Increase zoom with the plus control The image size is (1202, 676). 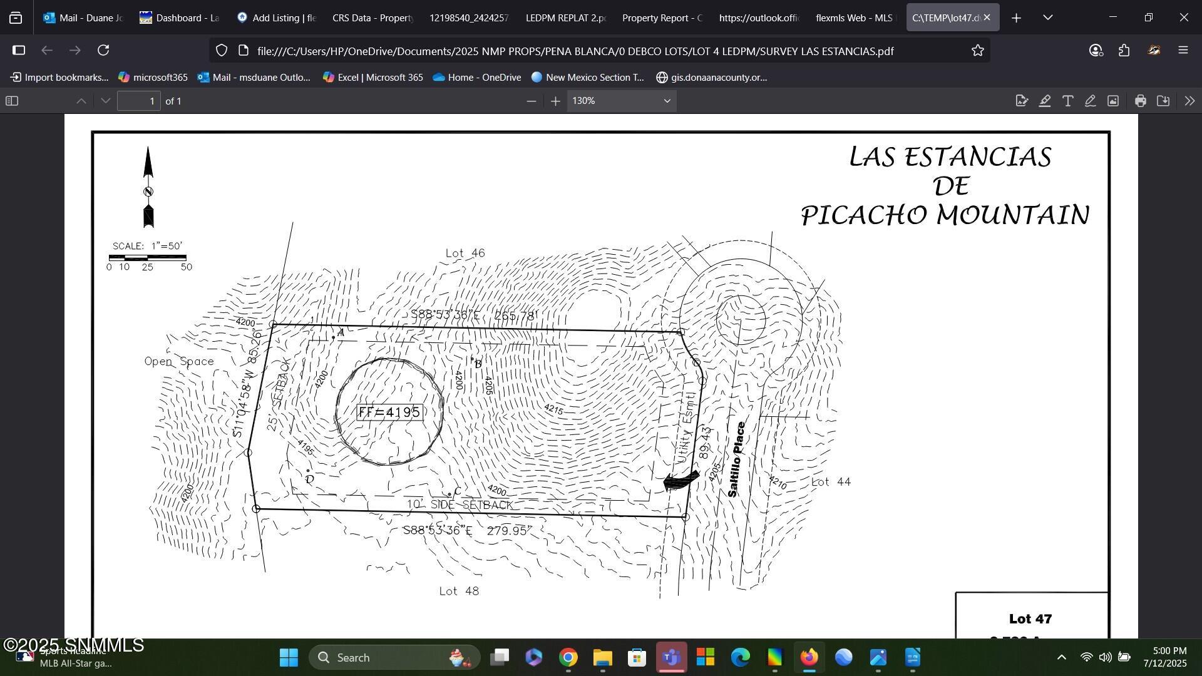555,100
